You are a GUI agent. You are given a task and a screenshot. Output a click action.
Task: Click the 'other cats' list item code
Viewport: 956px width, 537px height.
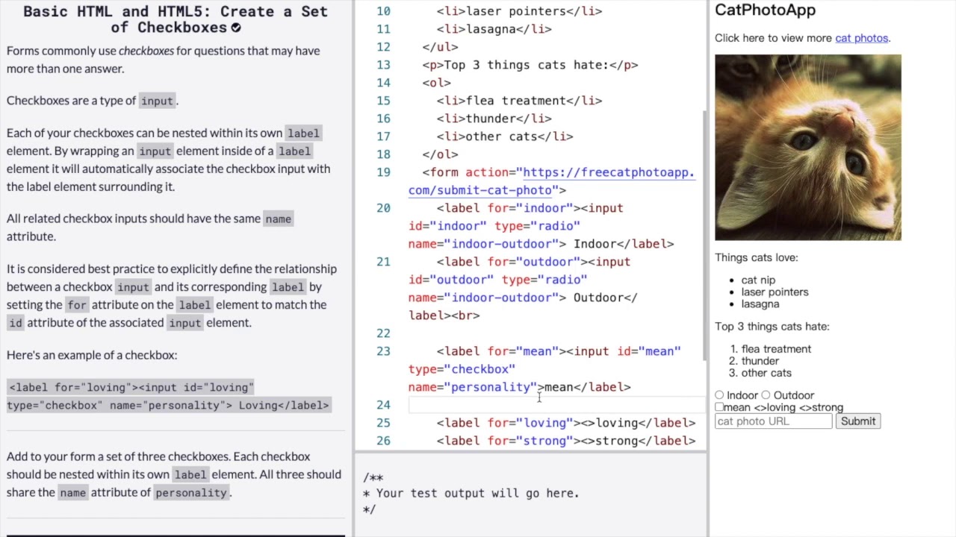coord(505,136)
